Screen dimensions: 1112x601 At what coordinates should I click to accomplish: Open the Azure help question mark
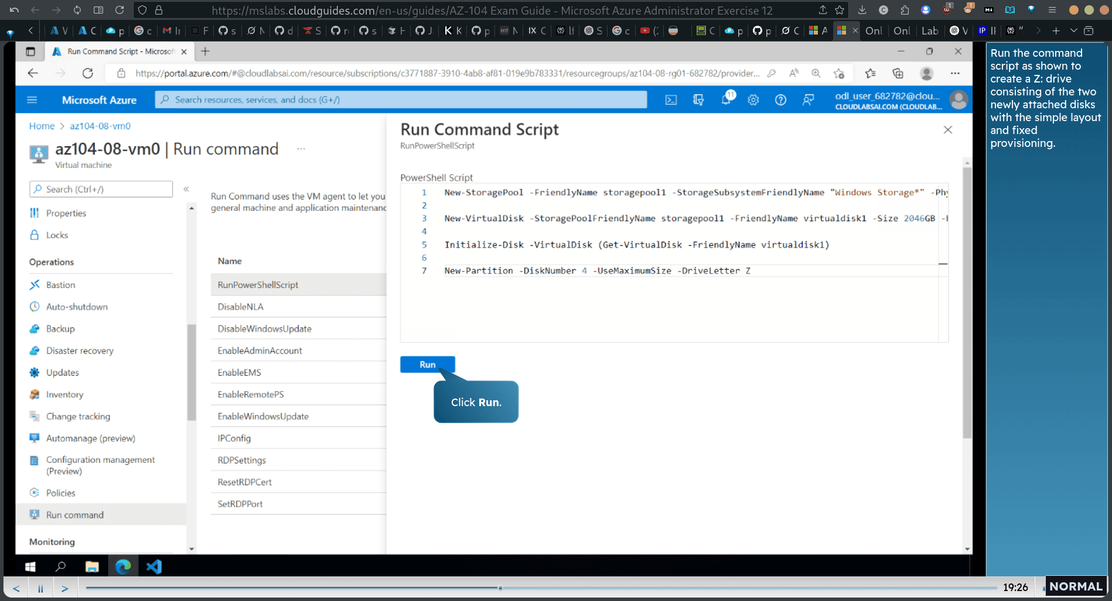pos(780,100)
